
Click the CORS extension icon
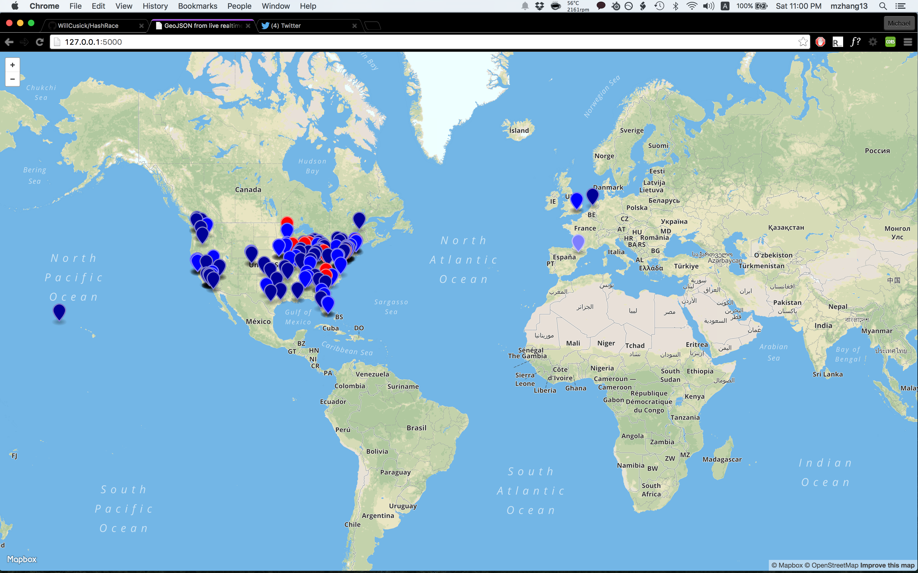point(890,42)
